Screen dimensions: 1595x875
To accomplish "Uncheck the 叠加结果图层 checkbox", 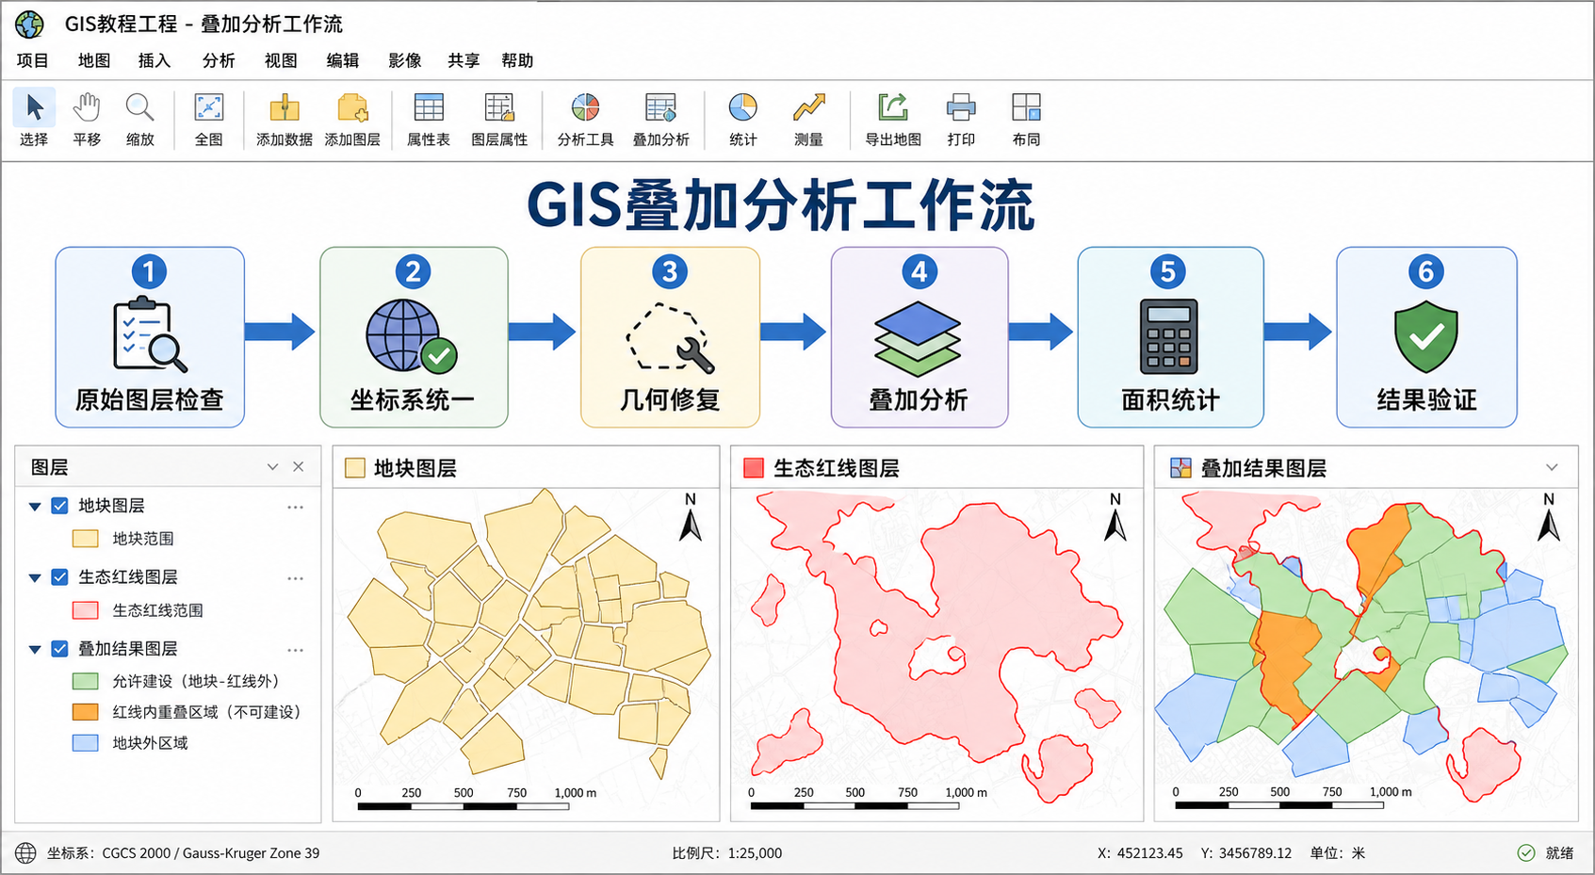I will click(59, 649).
